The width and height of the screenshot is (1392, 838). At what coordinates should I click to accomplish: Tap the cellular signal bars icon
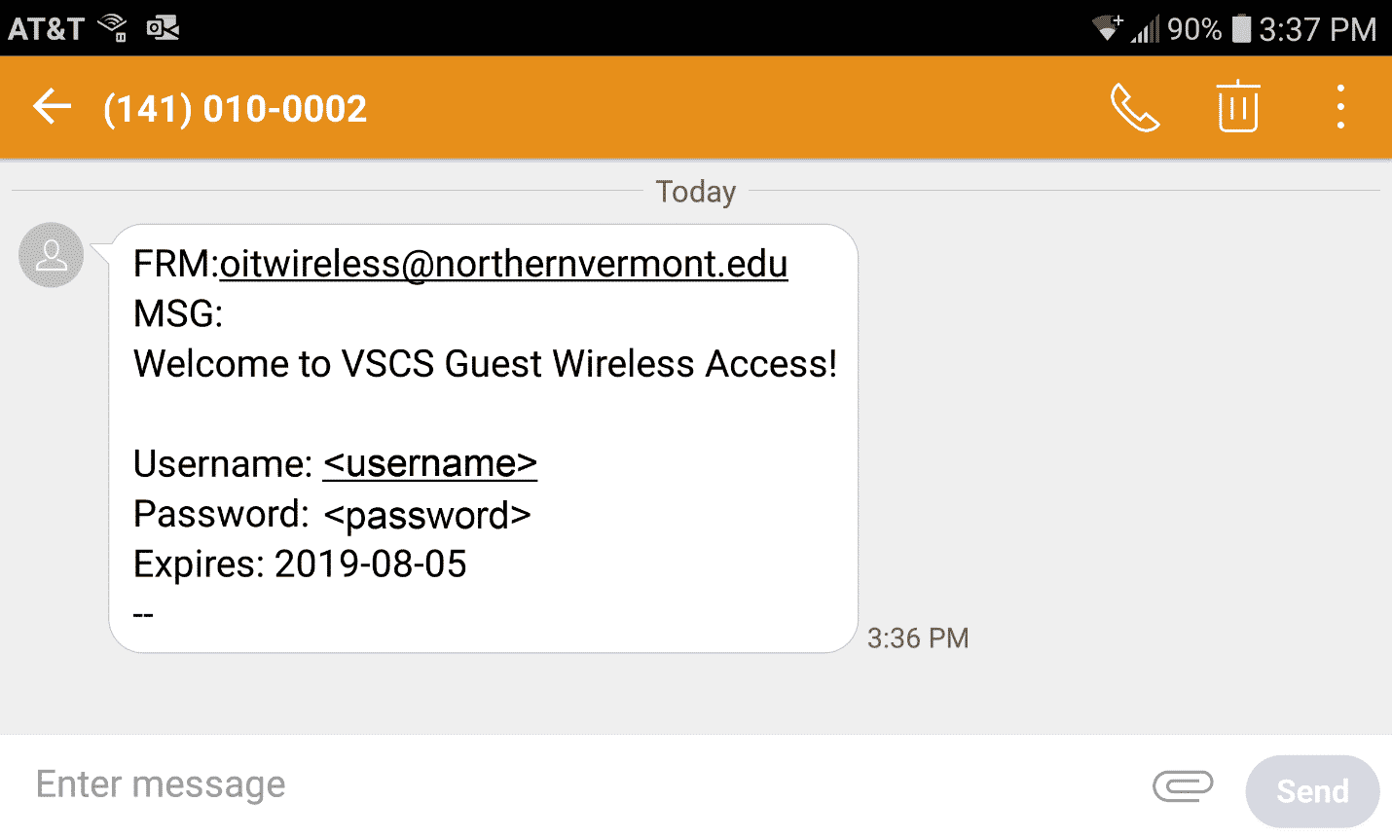[x=1146, y=30]
